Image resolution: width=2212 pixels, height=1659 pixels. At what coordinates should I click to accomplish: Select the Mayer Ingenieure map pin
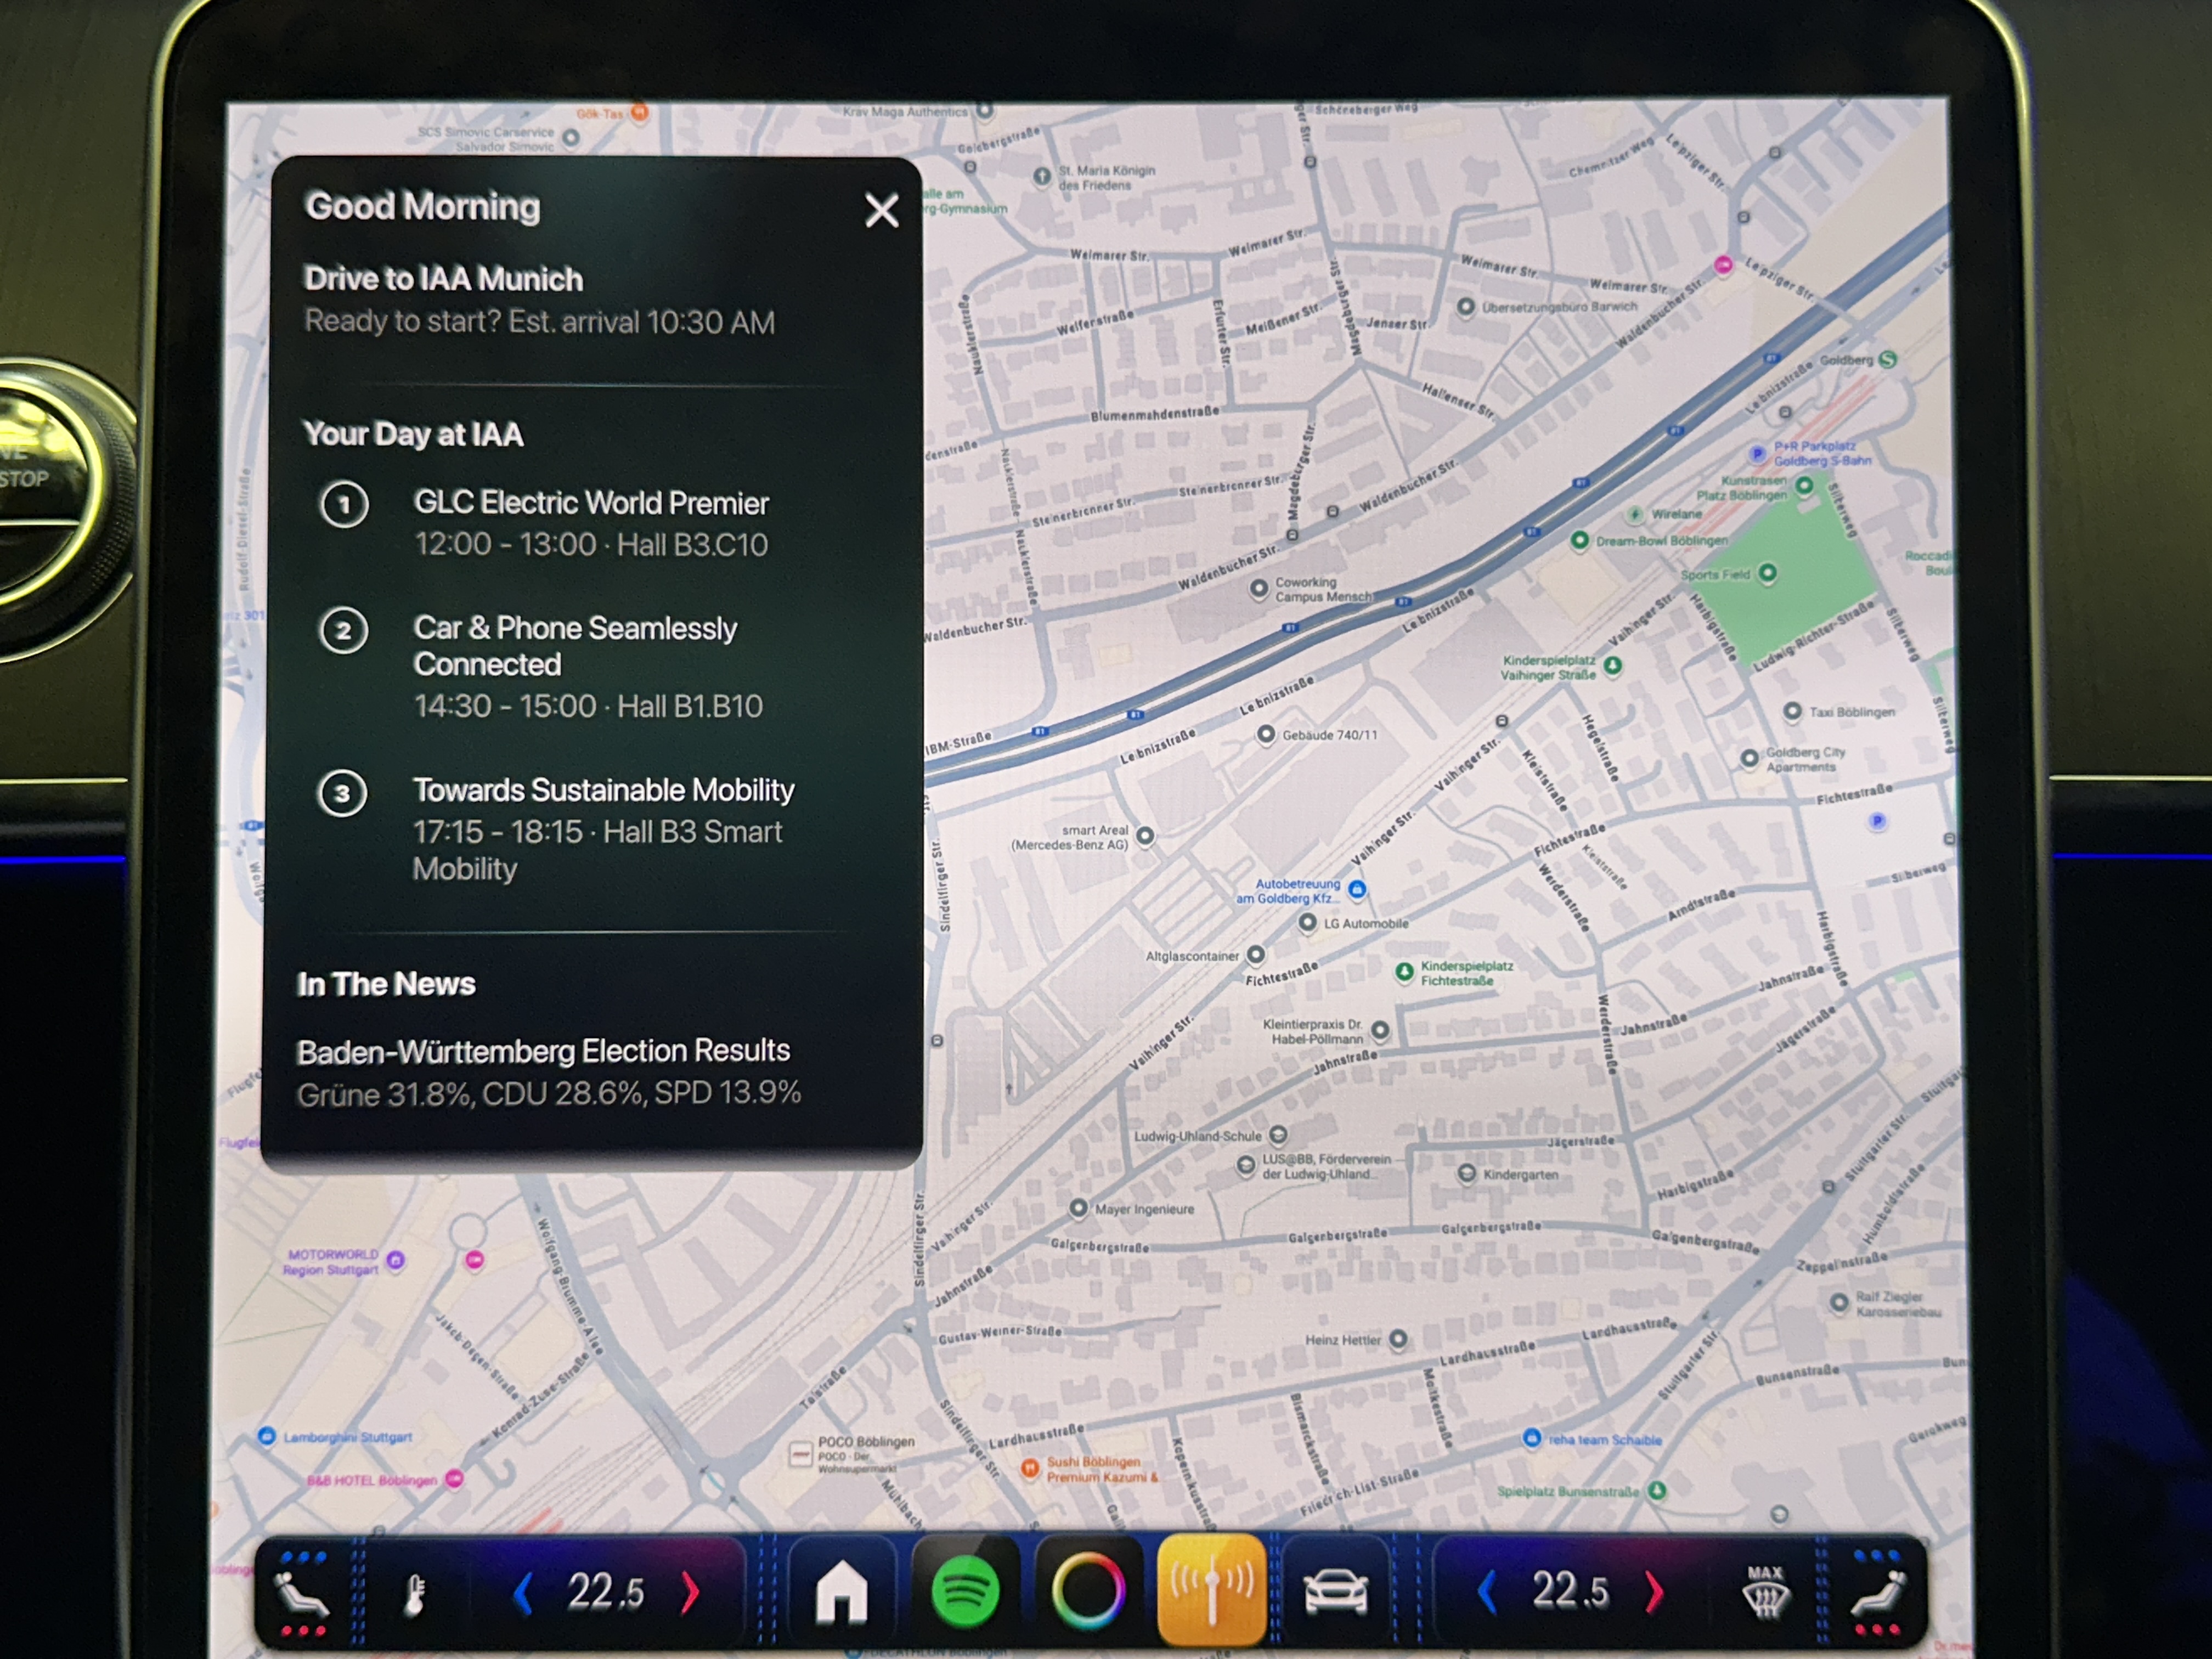[1078, 1208]
